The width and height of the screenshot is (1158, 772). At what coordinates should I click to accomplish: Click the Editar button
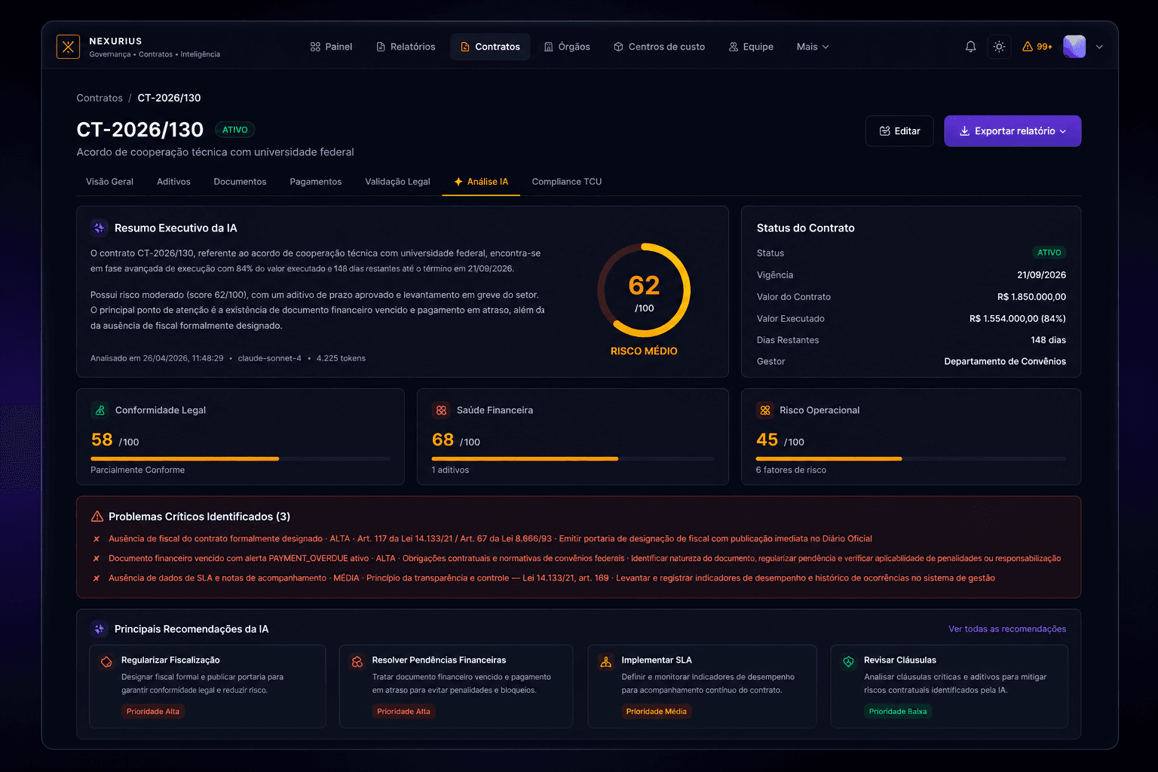click(x=899, y=130)
